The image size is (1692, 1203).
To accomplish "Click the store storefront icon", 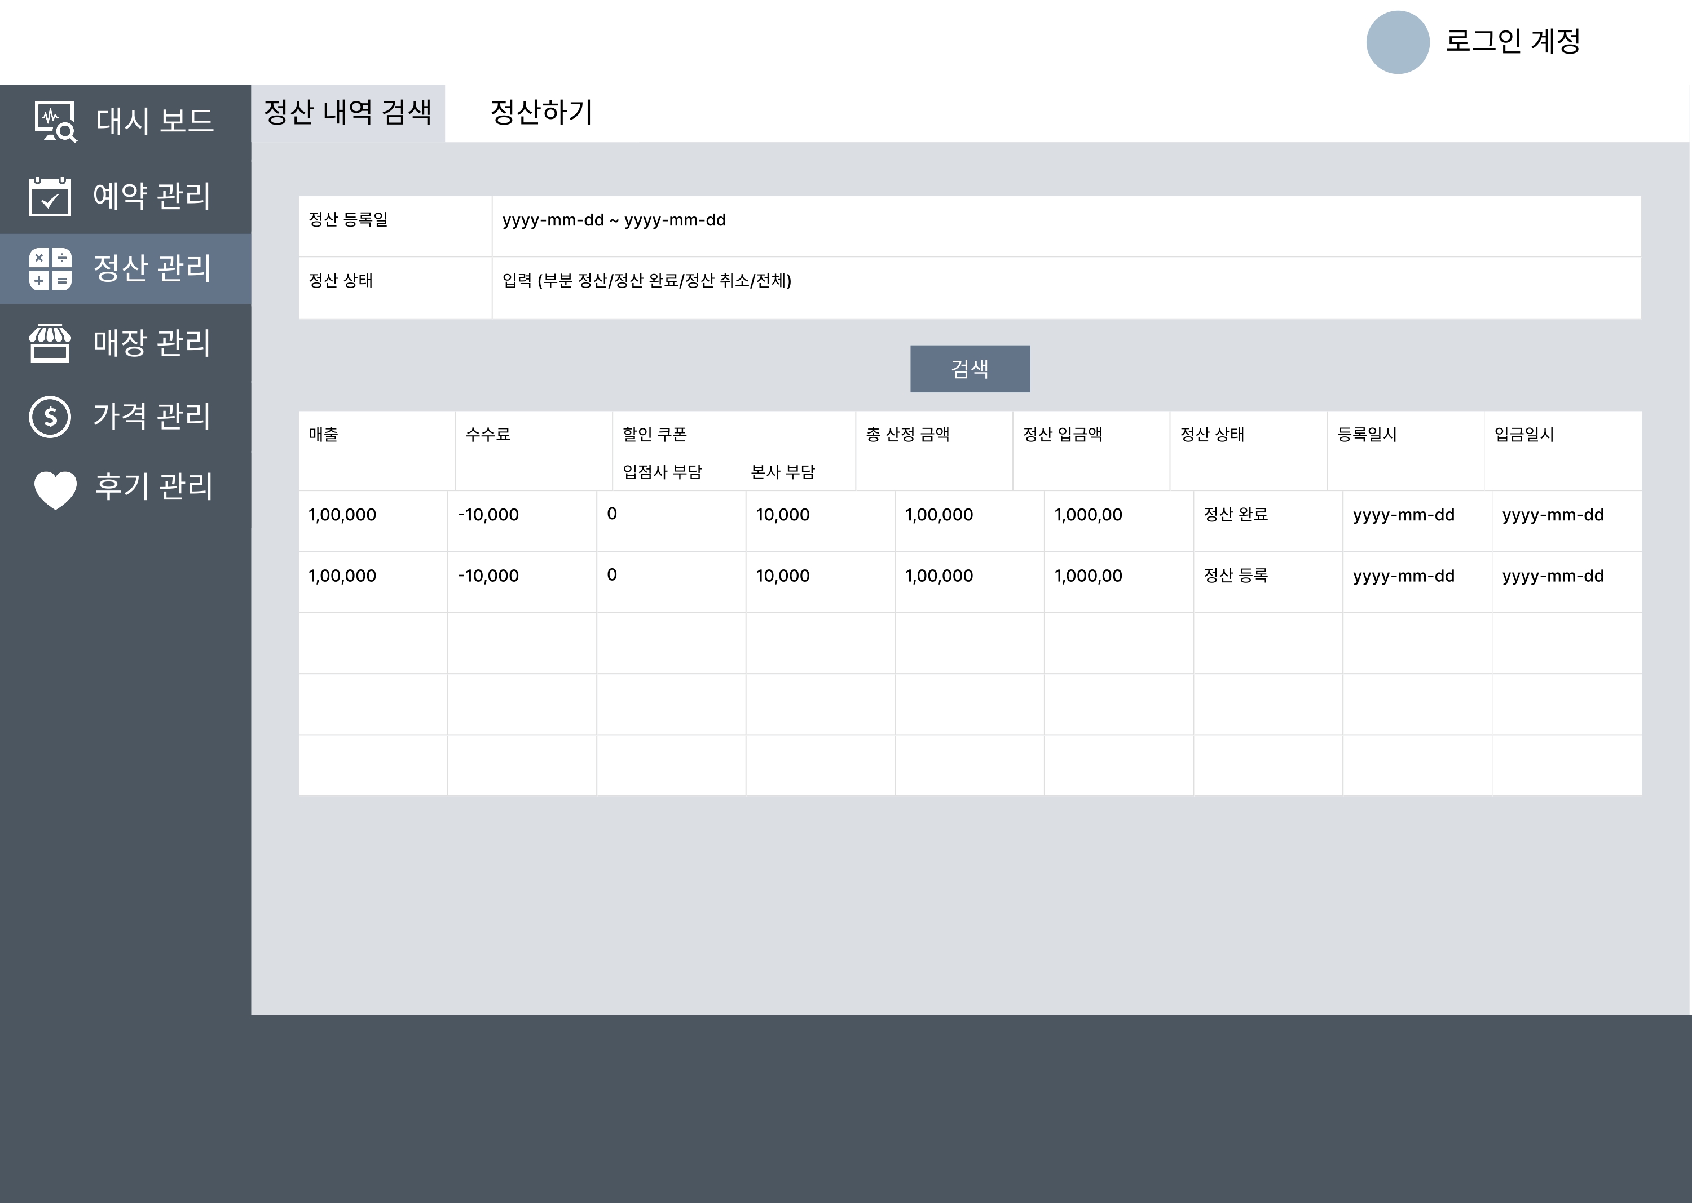I will pyautogui.click(x=50, y=344).
